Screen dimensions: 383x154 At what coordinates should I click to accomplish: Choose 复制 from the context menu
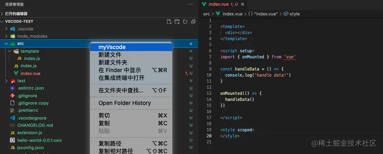(x=131, y=123)
